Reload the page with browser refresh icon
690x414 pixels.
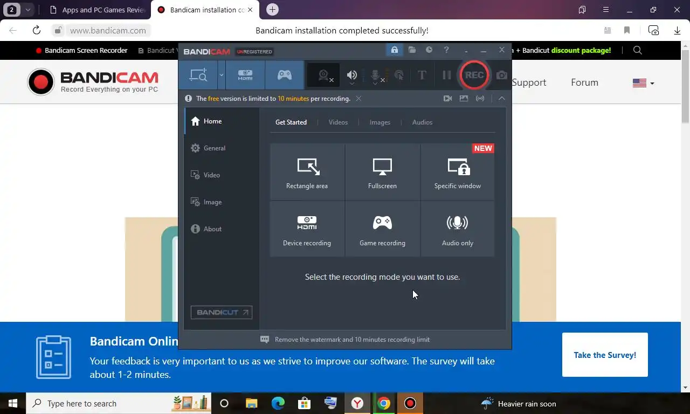point(37,30)
